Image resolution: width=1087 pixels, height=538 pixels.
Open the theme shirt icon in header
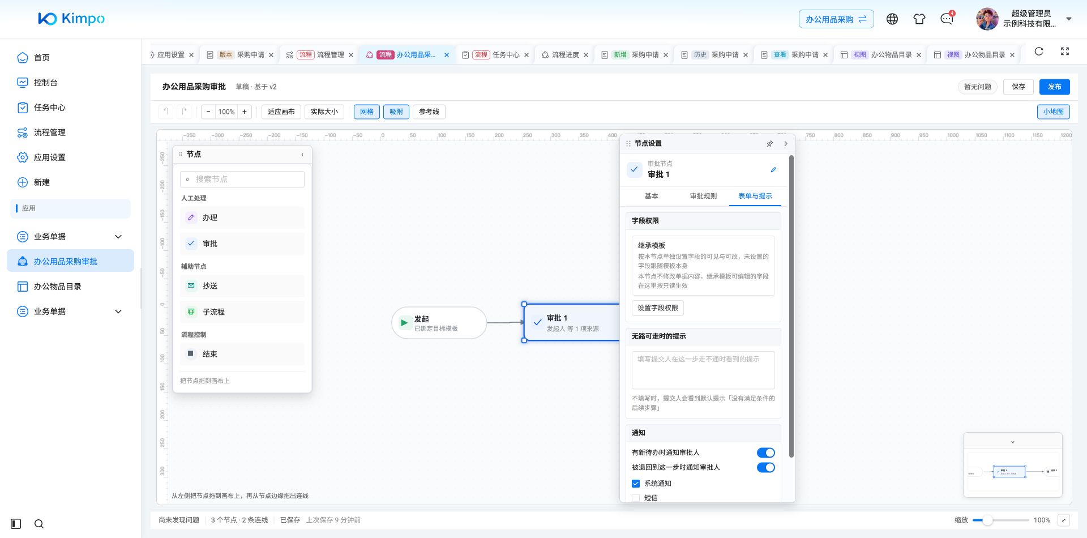(919, 19)
